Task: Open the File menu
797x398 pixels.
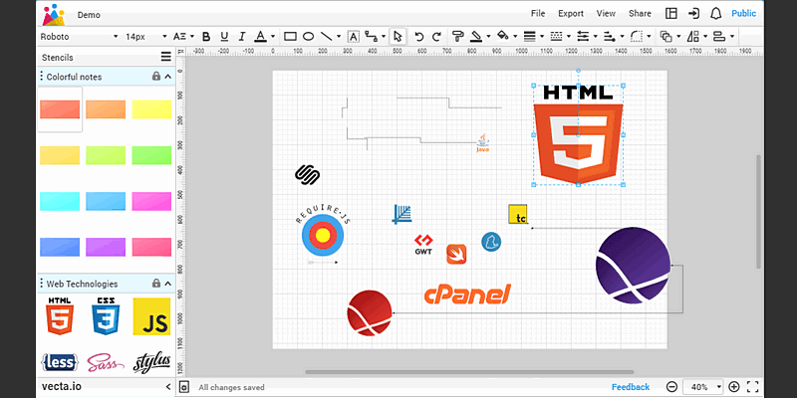Action: (x=538, y=14)
